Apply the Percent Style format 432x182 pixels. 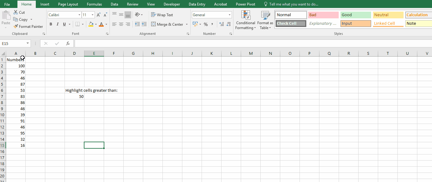[x=206, y=24]
